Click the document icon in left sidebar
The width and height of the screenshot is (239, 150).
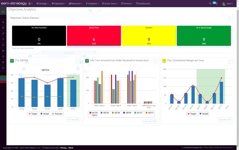pos(3,45)
